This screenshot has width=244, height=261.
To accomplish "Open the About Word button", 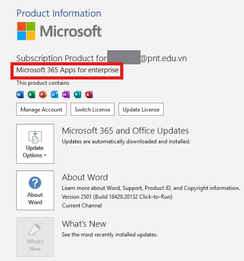I will (x=35, y=190).
